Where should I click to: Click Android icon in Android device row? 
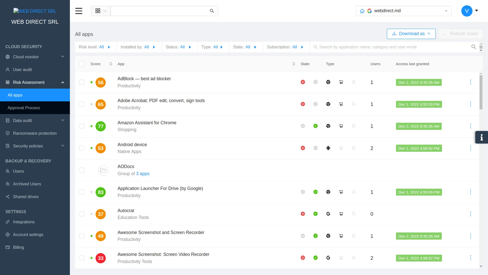pyautogui.click(x=328, y=148)
